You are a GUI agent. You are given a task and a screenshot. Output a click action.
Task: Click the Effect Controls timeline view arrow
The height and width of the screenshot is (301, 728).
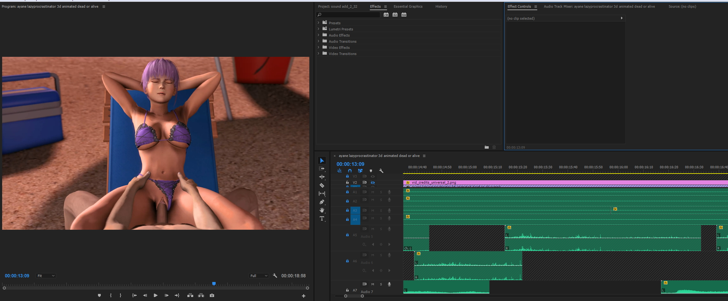[622, 18]
